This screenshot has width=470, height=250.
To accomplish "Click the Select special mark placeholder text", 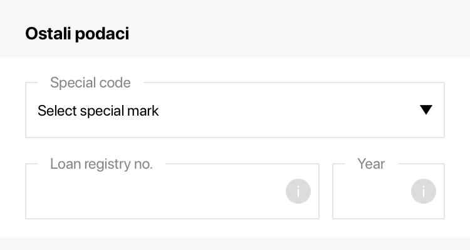I will click(x=98, y=111).
